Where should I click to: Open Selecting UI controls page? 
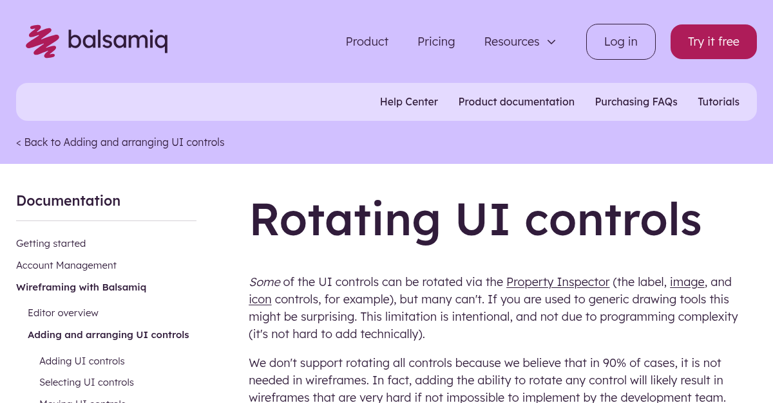[86, 382]
